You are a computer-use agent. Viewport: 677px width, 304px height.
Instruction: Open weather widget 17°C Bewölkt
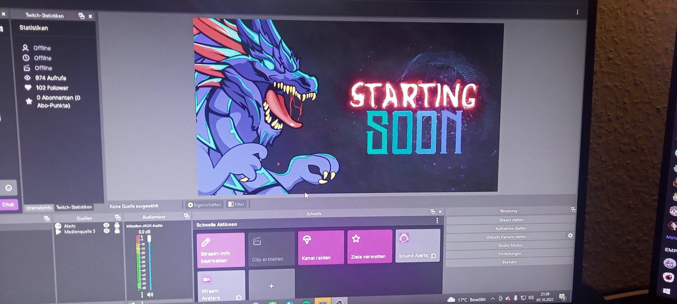tap(466, 299)
